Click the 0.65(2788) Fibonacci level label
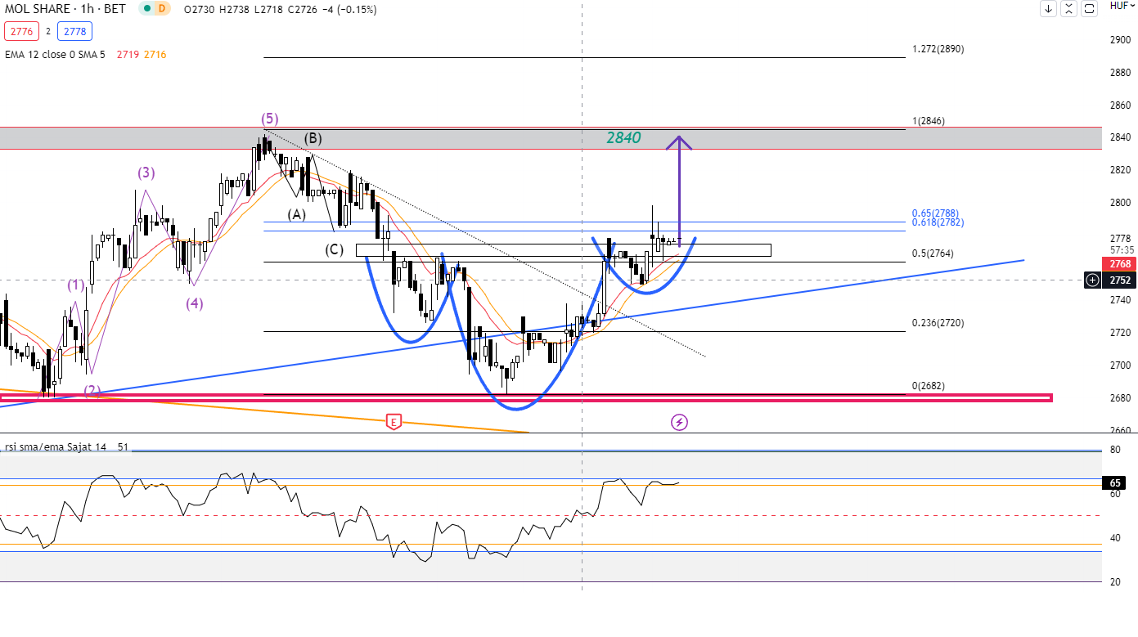The image size is (1138, 637). [935, 213]
